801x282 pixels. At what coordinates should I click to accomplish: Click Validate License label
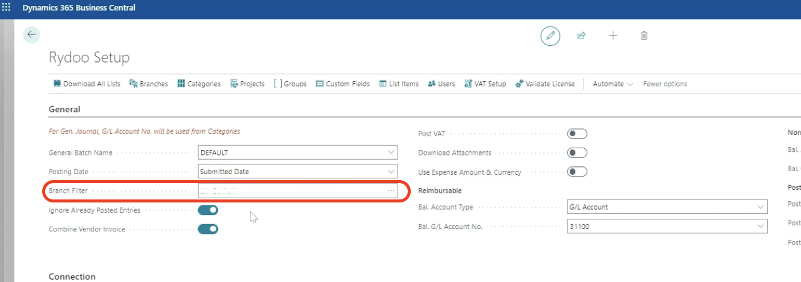click(550, 84)
